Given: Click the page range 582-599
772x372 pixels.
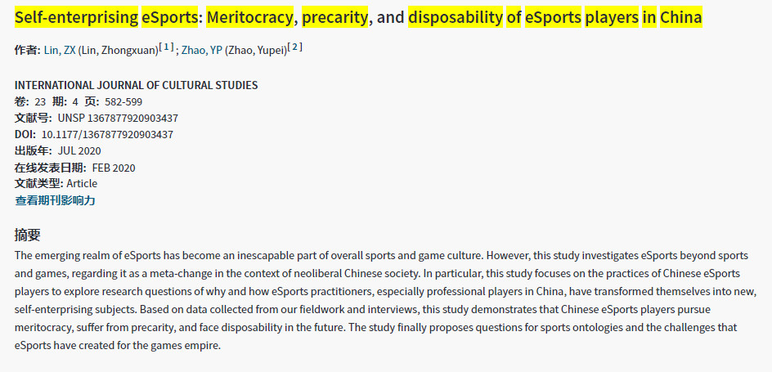Looking at the screenshot, I should point(123,101).
